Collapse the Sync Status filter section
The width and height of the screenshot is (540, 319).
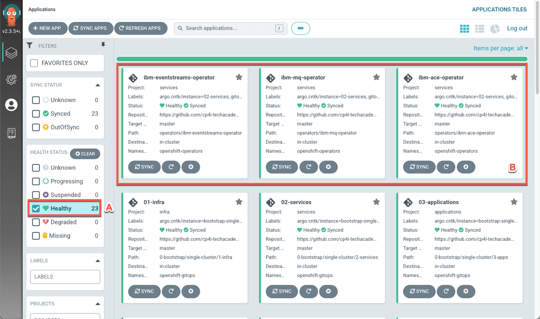tap(97, 85)
